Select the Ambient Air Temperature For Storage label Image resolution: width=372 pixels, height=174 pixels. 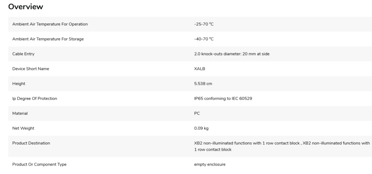point(48,39)
